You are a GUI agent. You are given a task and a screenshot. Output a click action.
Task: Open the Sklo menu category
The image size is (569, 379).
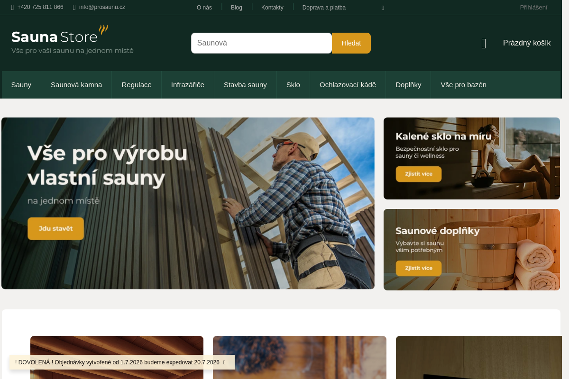point(293,85)
